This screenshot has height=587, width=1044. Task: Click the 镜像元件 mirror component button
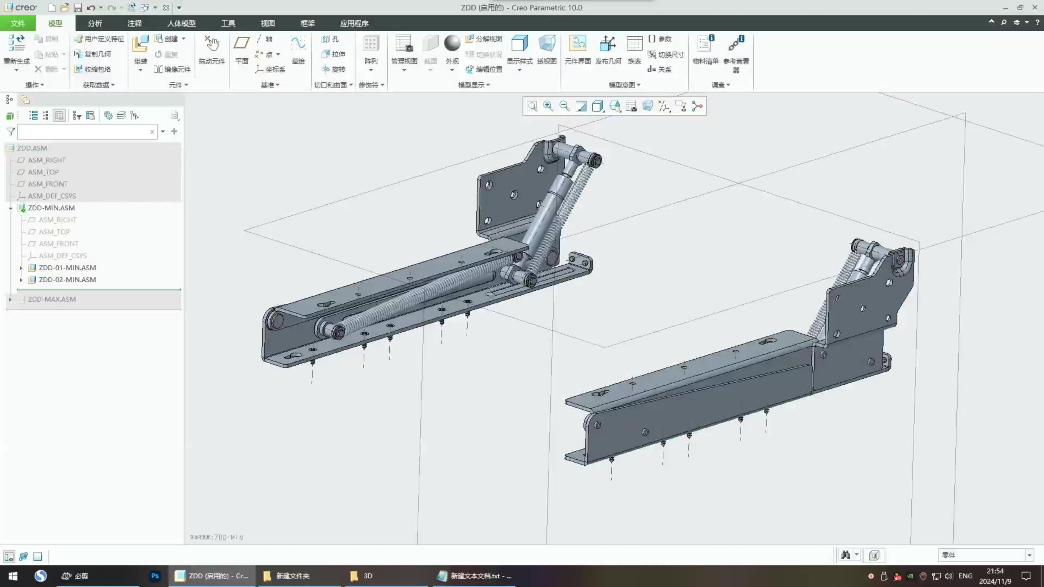tap(173, 69)
